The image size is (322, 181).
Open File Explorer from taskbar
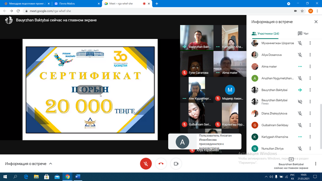coord(36,177)
